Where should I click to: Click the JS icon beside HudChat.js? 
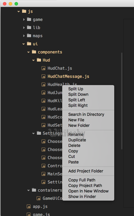(x=43, y=68)
